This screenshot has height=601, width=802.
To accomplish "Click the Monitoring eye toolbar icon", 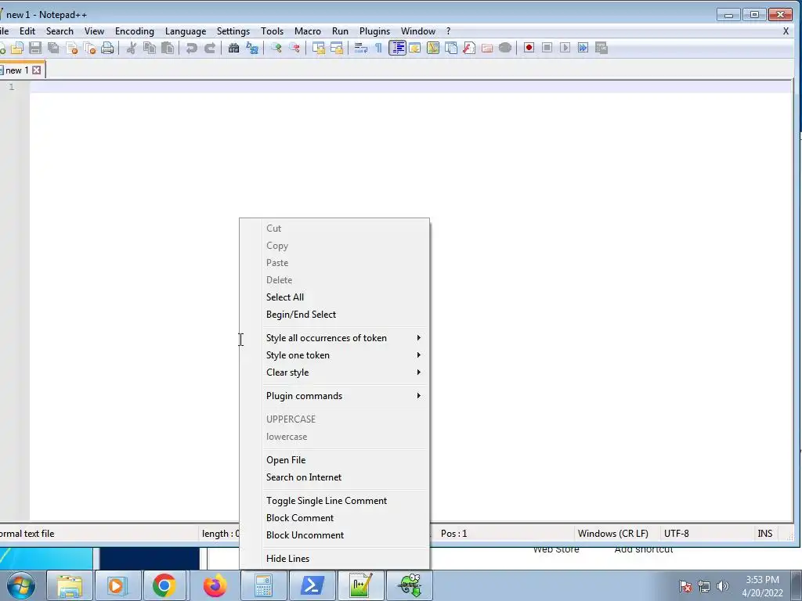I will pos(505,48).
